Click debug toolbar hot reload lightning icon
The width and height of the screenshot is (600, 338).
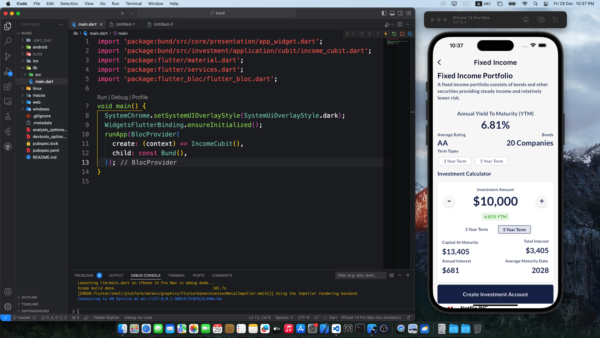[386, 34]
